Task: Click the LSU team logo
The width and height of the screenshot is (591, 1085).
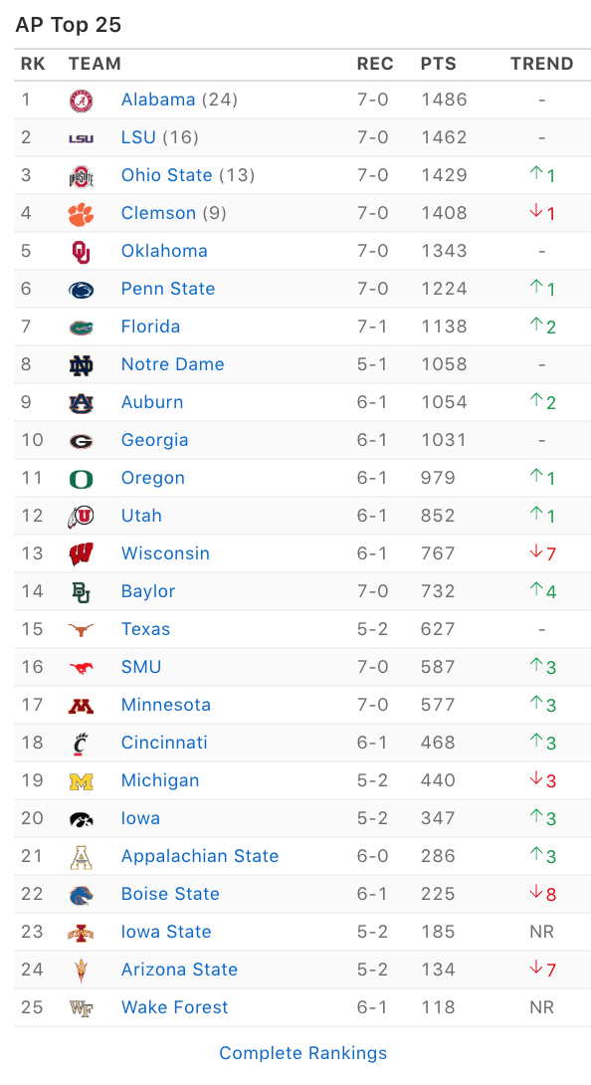Action: coord(81,138)
